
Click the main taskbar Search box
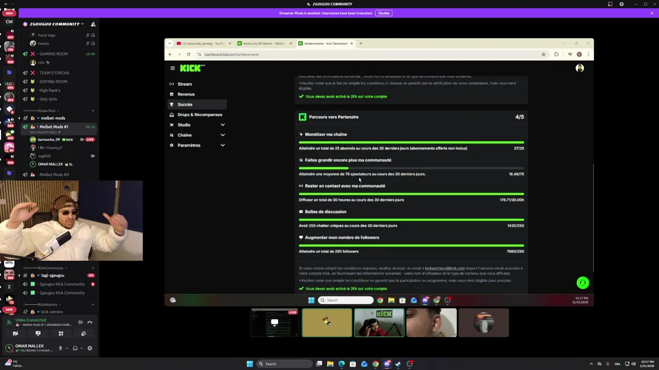pyautogui.click(x=285, y=364)
